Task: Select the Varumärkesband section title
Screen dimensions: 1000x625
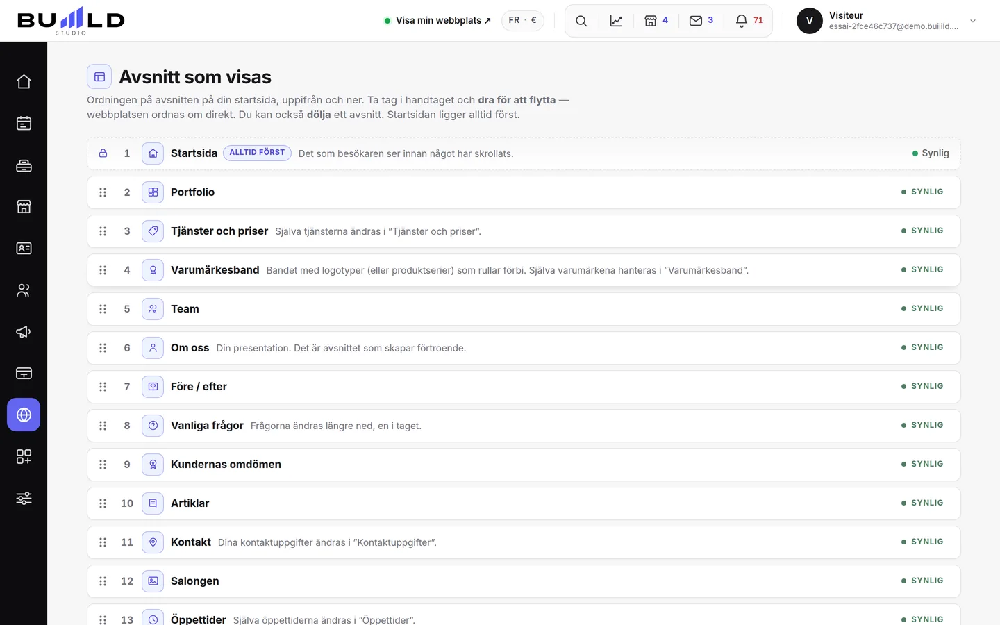Action: (x=215, y=270)
